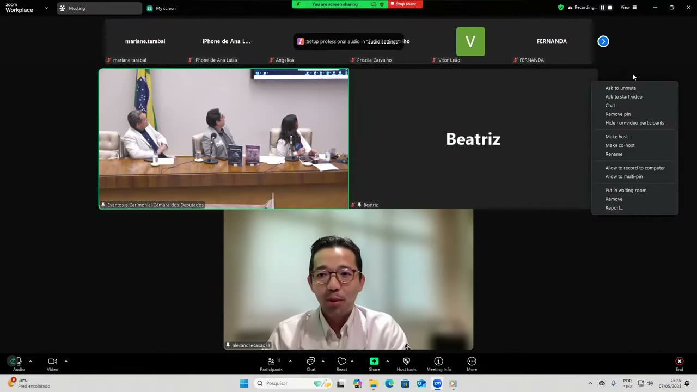Expand the audio options arrow beside Audio

point(30,361)
